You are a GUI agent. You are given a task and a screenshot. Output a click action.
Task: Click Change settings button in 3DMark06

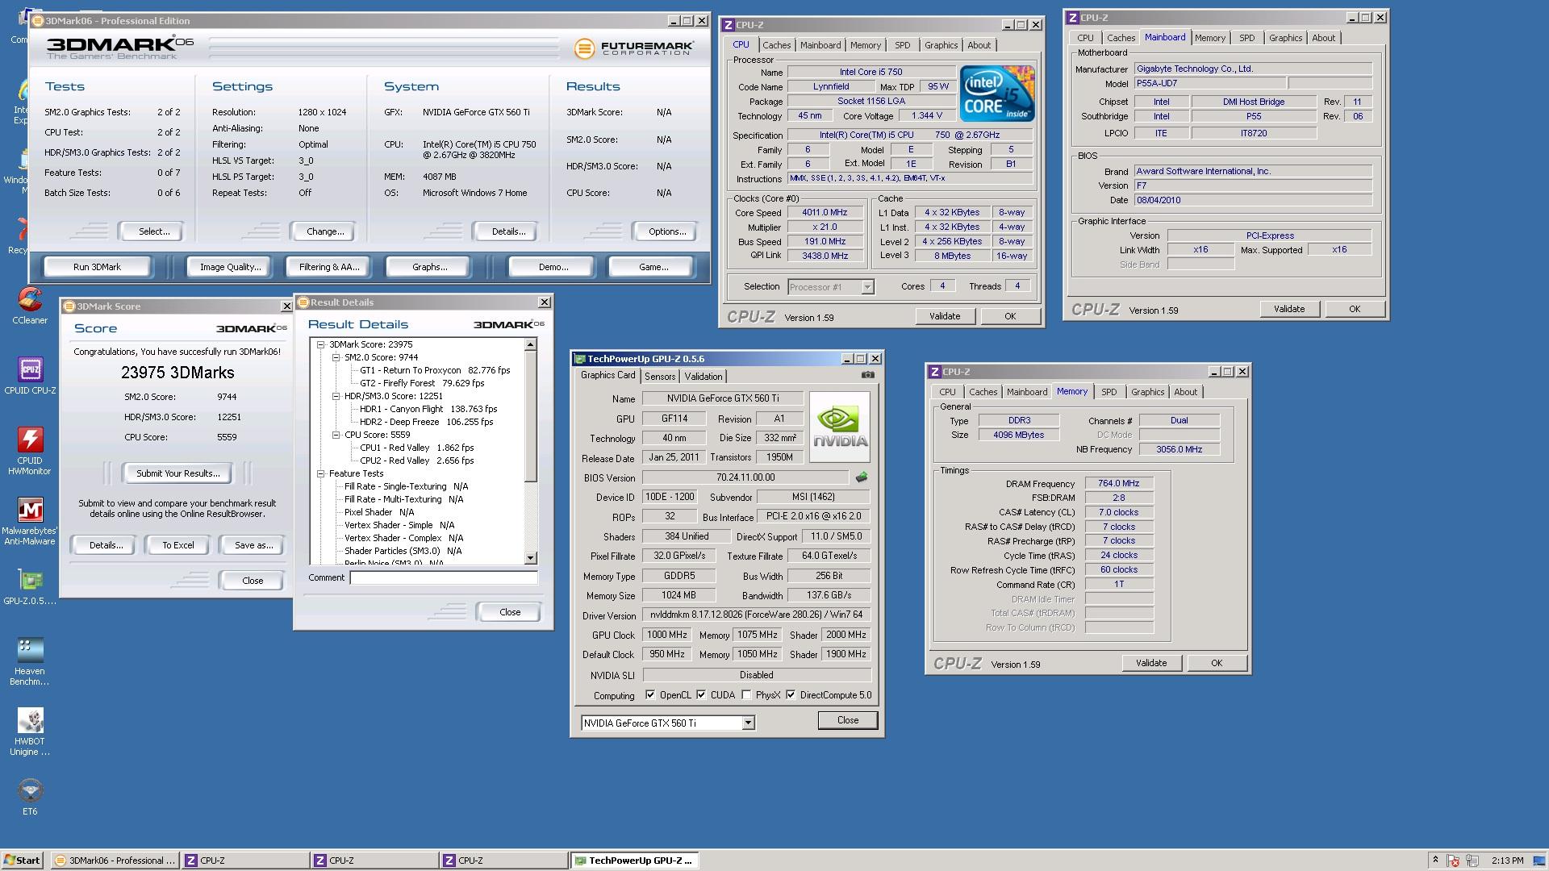coord(325,231)
